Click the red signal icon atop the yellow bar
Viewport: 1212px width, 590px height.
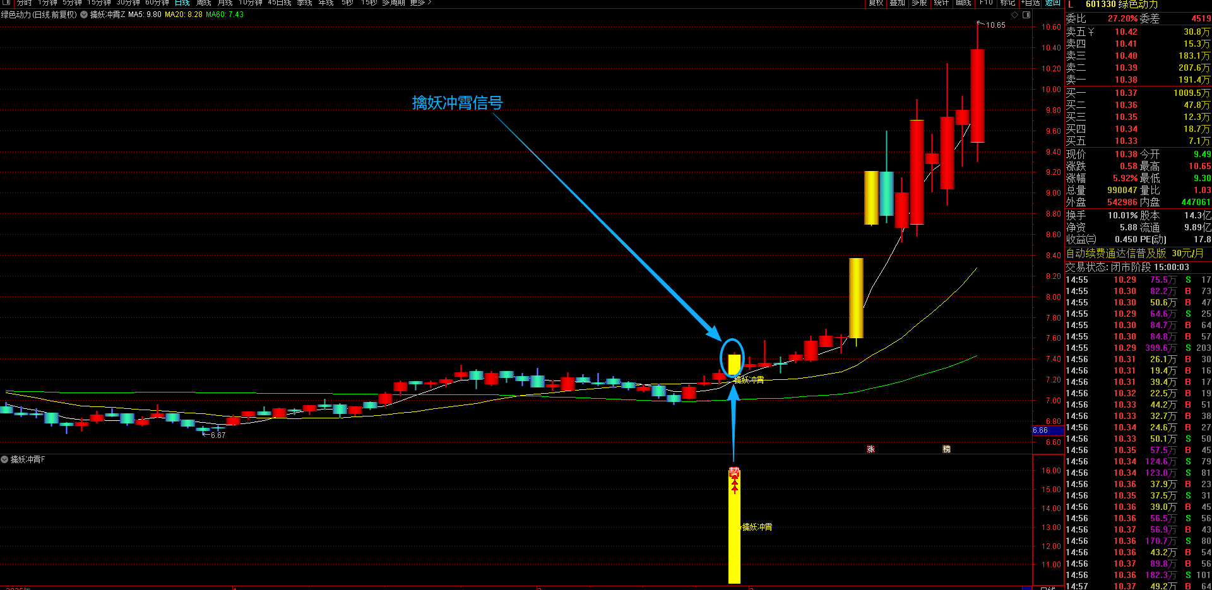(734, 473)
